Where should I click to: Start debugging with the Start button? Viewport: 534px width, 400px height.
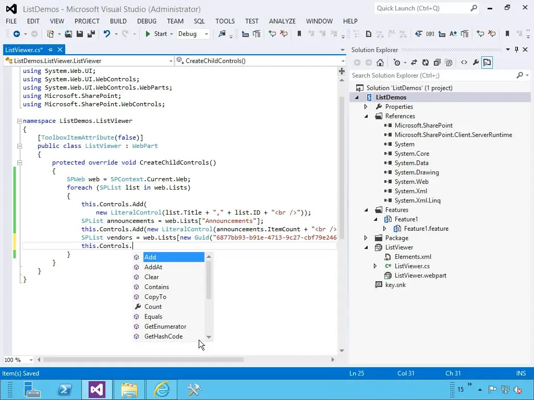point(156,34)
